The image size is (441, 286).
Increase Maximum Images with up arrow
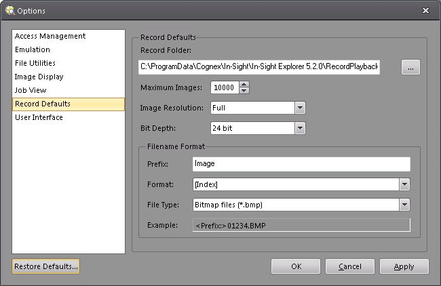click(244, 84)
